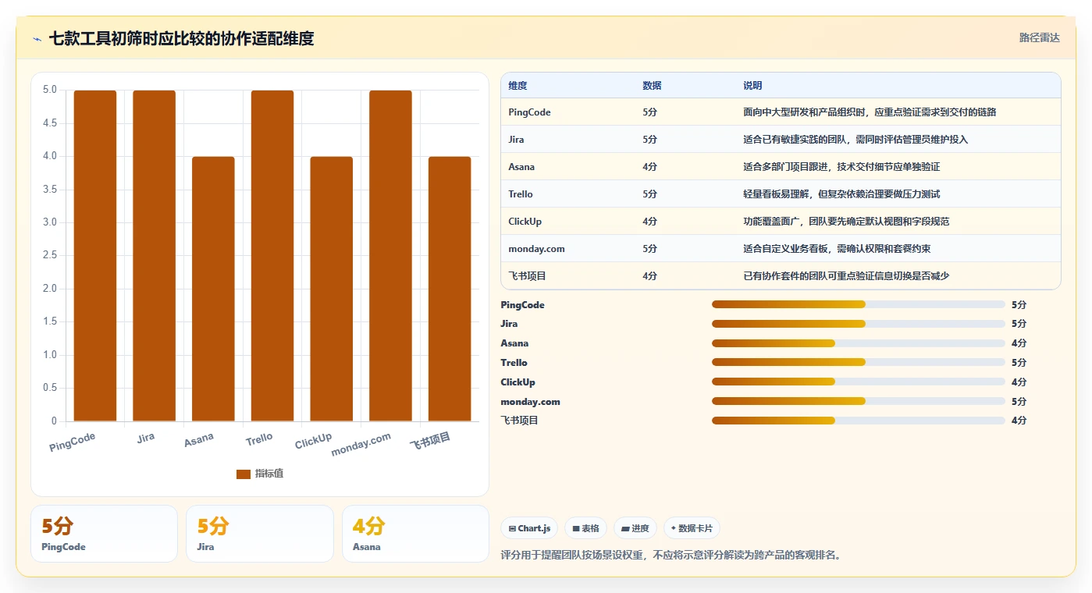Click the Trello bar in the chart

pos(272,256)
